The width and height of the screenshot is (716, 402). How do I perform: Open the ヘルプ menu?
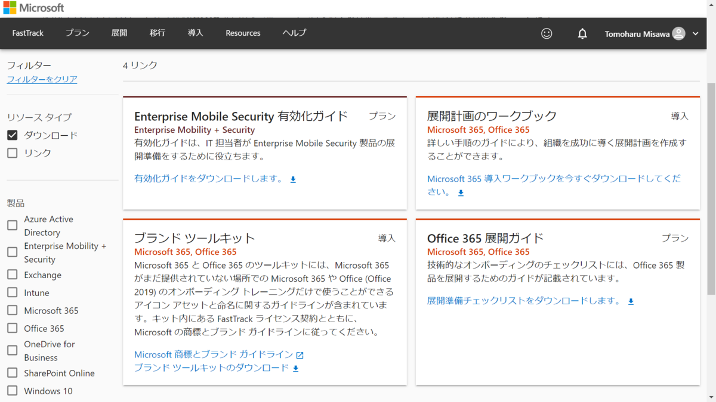[x=294, y=33]
